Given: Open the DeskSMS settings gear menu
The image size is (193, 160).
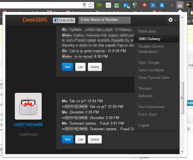Looking at the screenshot, I should click(172, 20).
